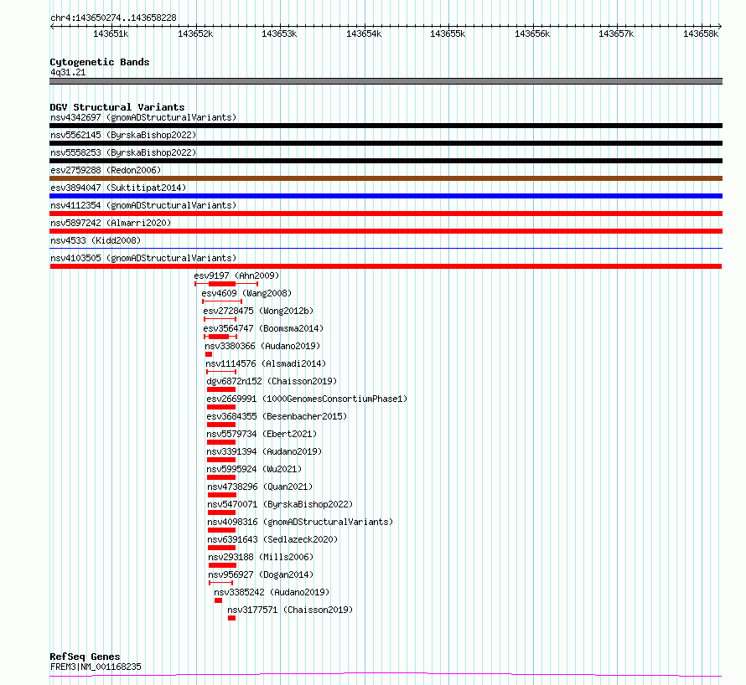This screenshot has width=746, height=685.
Task: Click nsv293188 (Mills2006) variant label
Action: point(261,557)
